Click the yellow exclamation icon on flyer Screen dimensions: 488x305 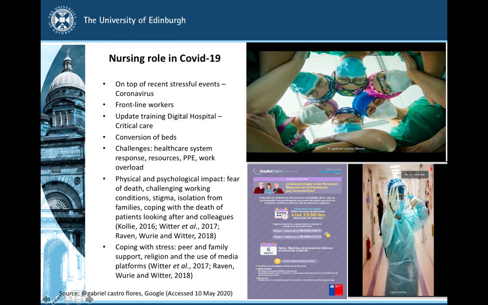[x=277, y=261]
